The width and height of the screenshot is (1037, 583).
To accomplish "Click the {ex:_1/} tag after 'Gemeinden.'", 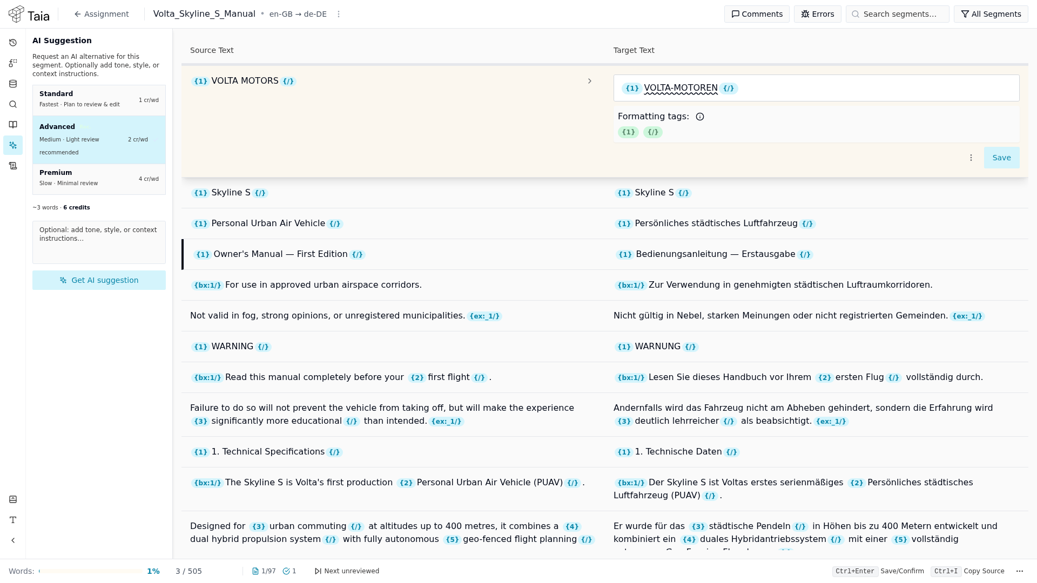I will (967, 316).
